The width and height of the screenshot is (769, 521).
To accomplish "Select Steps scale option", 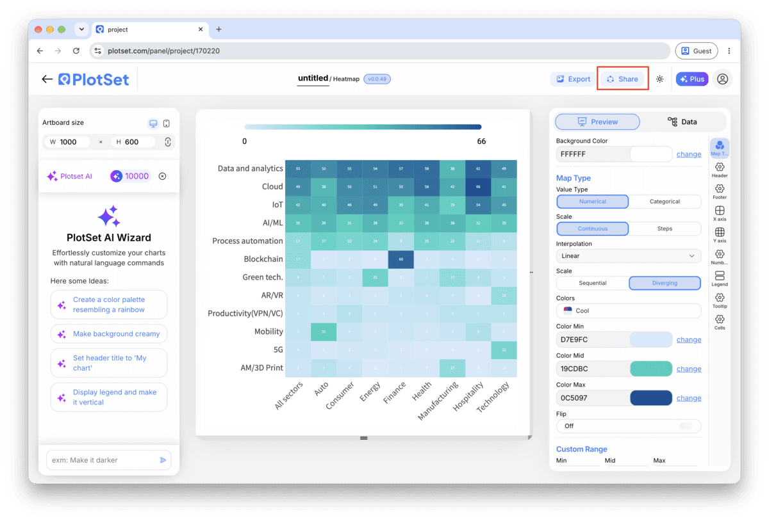I will coord(665,228).
